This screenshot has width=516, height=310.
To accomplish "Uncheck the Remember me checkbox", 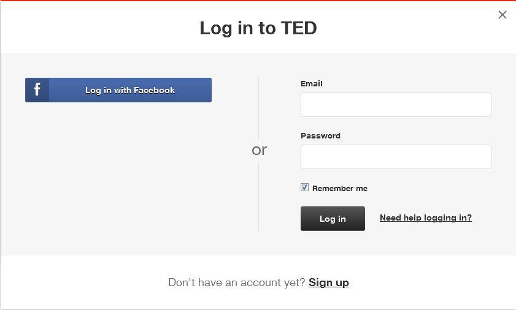I will tap(304, 187).
